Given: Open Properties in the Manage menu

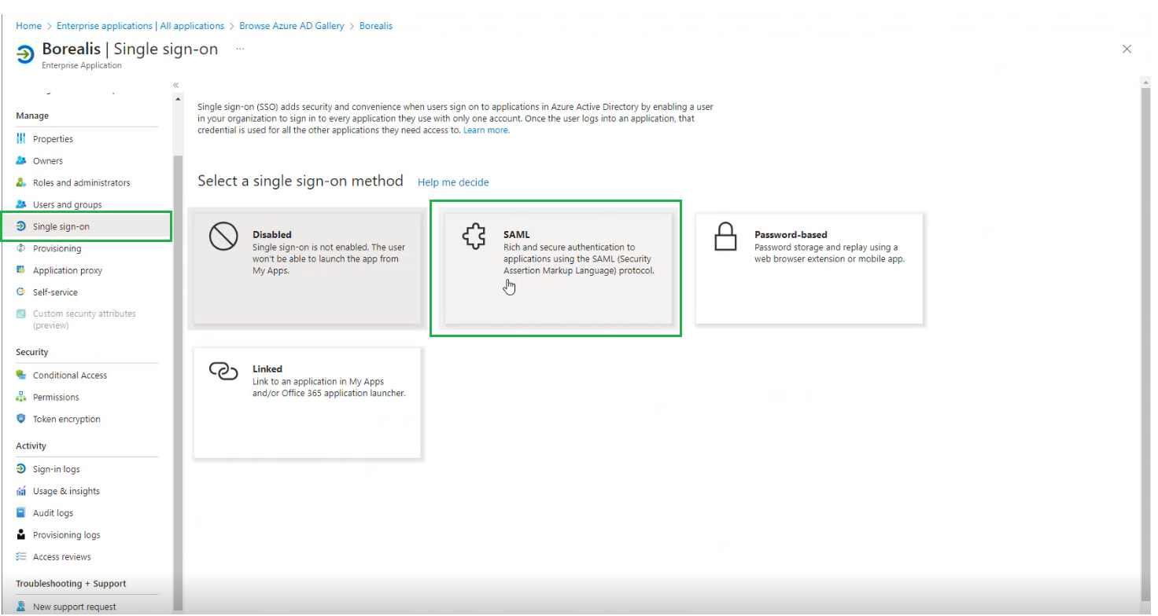Looking at the screenshot, I should (53, 139).
